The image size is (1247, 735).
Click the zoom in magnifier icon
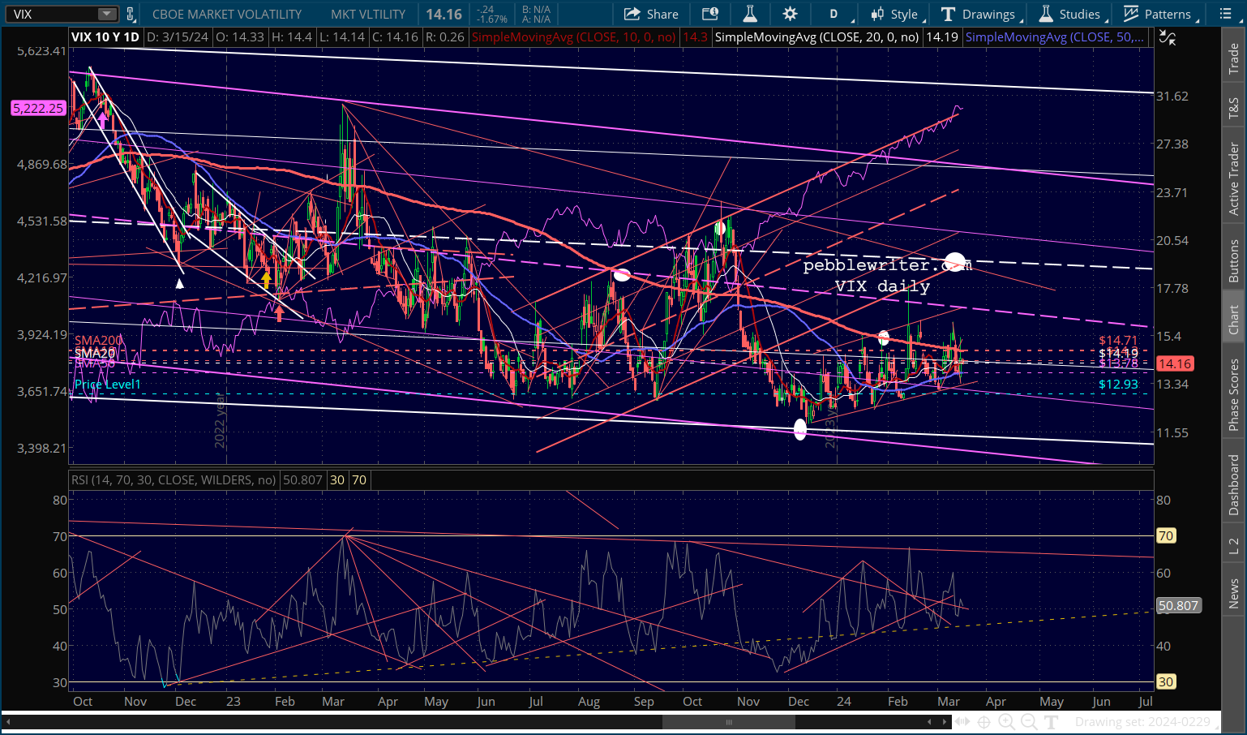(1006, 721)
